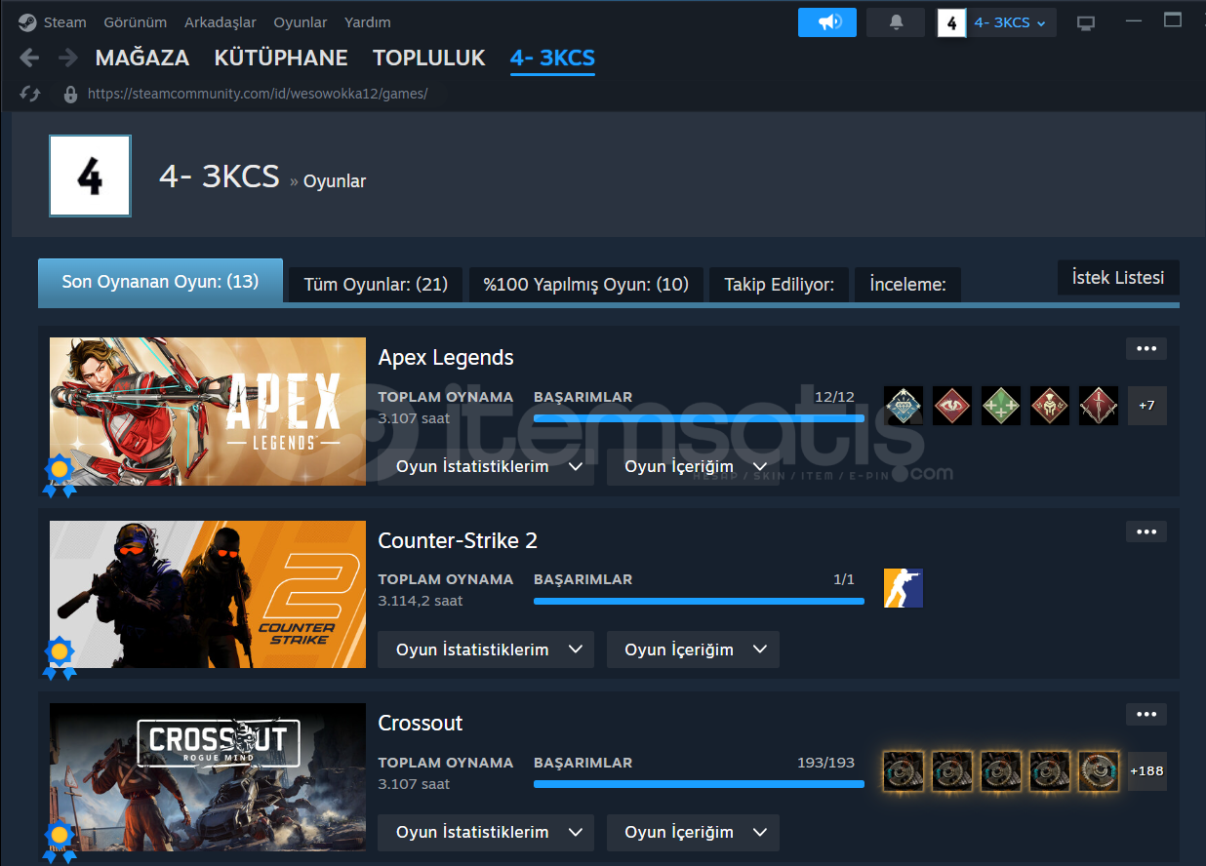Screen dimensions: 1206x866
Task: Expand Oyun İstatistiklerim for Counter-Strike 2
Action: point(486,649)
